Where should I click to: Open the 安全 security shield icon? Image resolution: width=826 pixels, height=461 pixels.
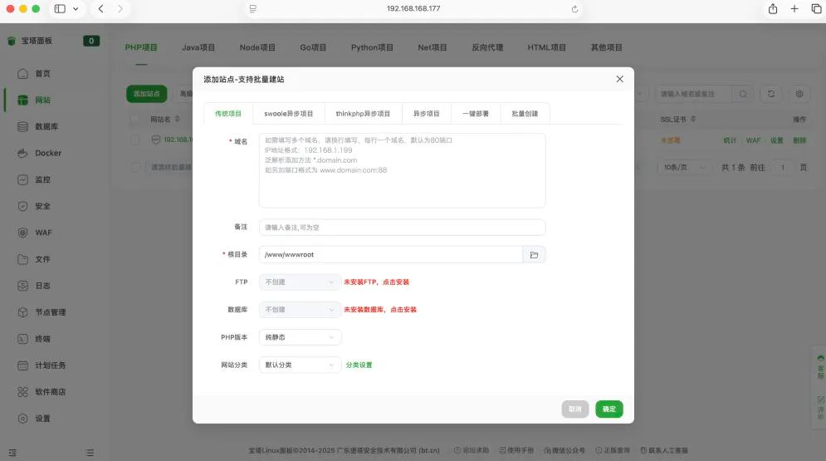pyautogui.click(x=22, y=206)
